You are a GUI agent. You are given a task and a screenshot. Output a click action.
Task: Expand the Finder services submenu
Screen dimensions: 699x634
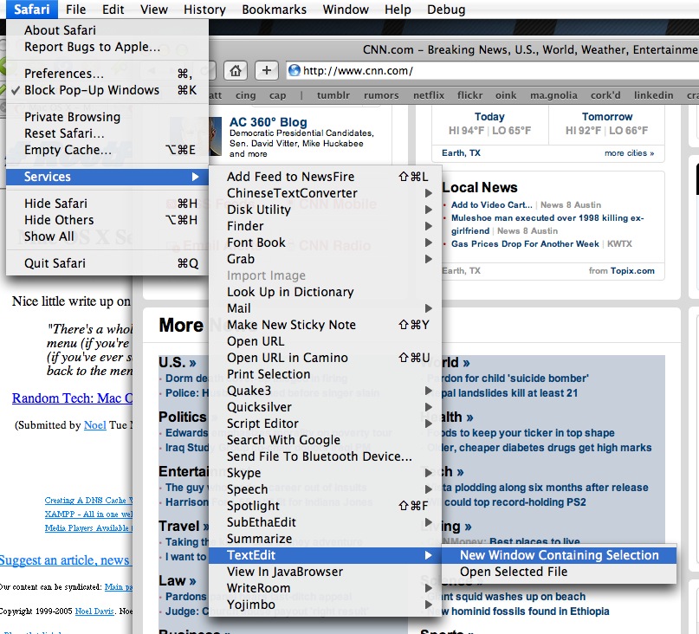coord(325,226)
